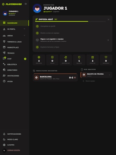
Task: Click the Chat bubble icon
Action: pos(4,58)
